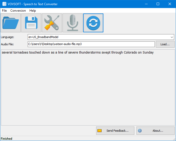
Task: Open the blue folder toolbar icon
Action: pyautogui.click(x=11, y=23)
